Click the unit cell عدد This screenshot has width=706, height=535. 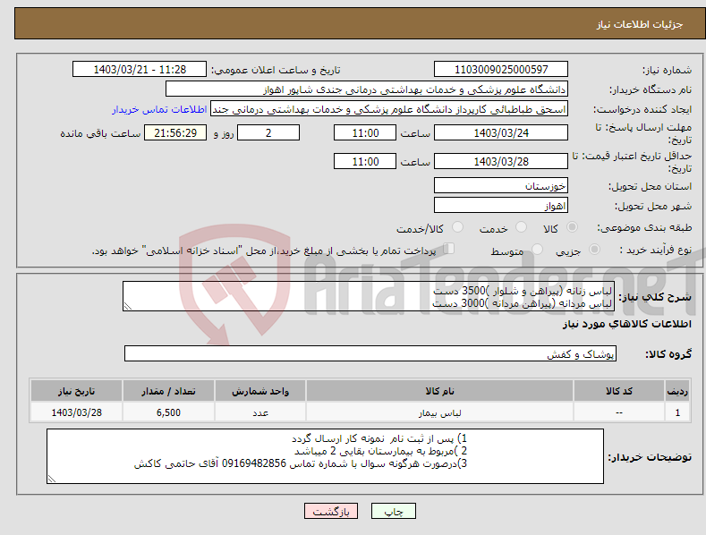(x=260, y=412)
